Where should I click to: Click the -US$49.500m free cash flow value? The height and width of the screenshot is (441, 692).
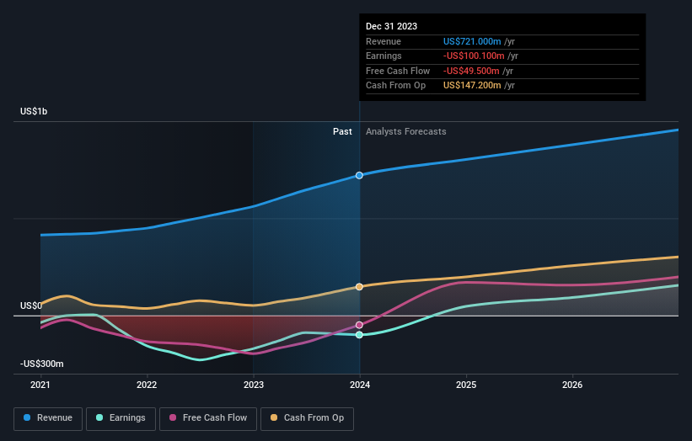(471, 71)
